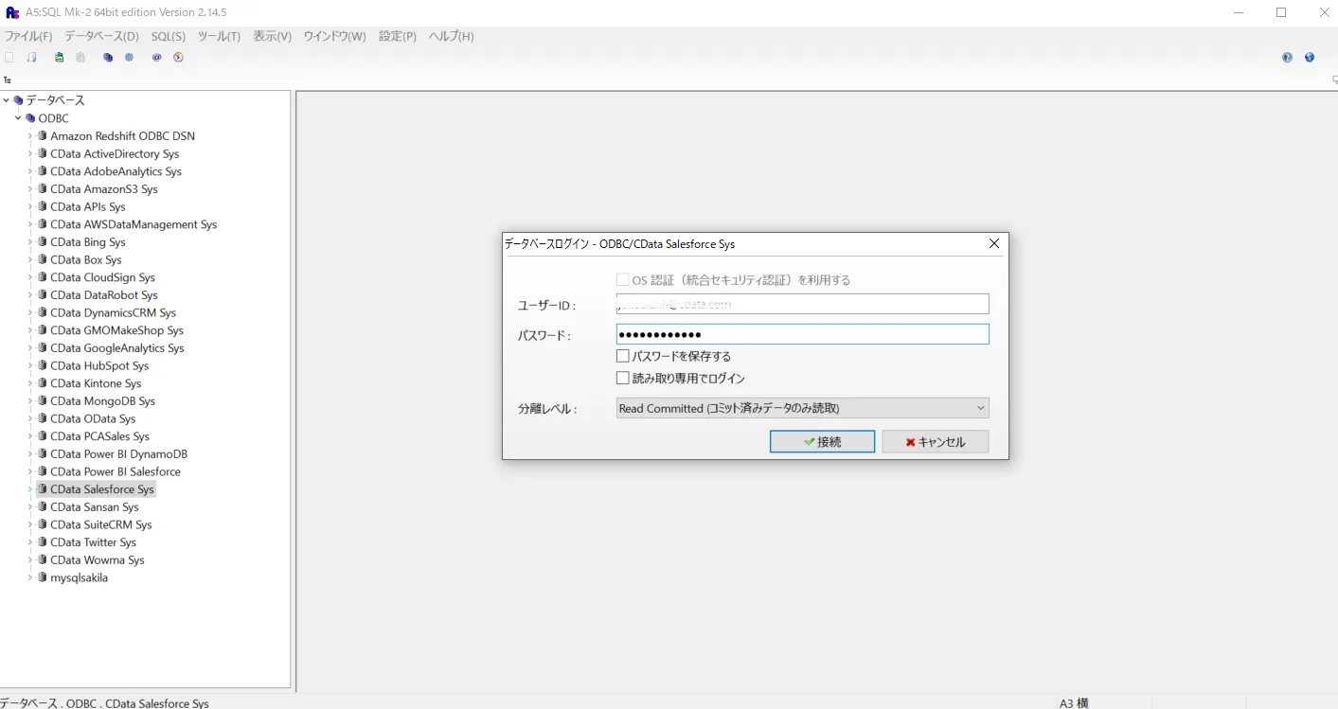Viewport: 1338px width, 709px height.
Task: Collapse the ODBC tree branch
Action: [x=17, y=117]
